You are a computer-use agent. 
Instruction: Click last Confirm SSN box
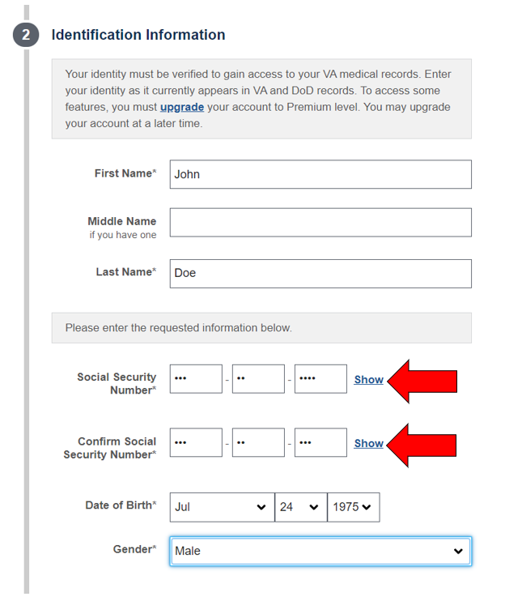pyautogui.click(x=320, y=443)
